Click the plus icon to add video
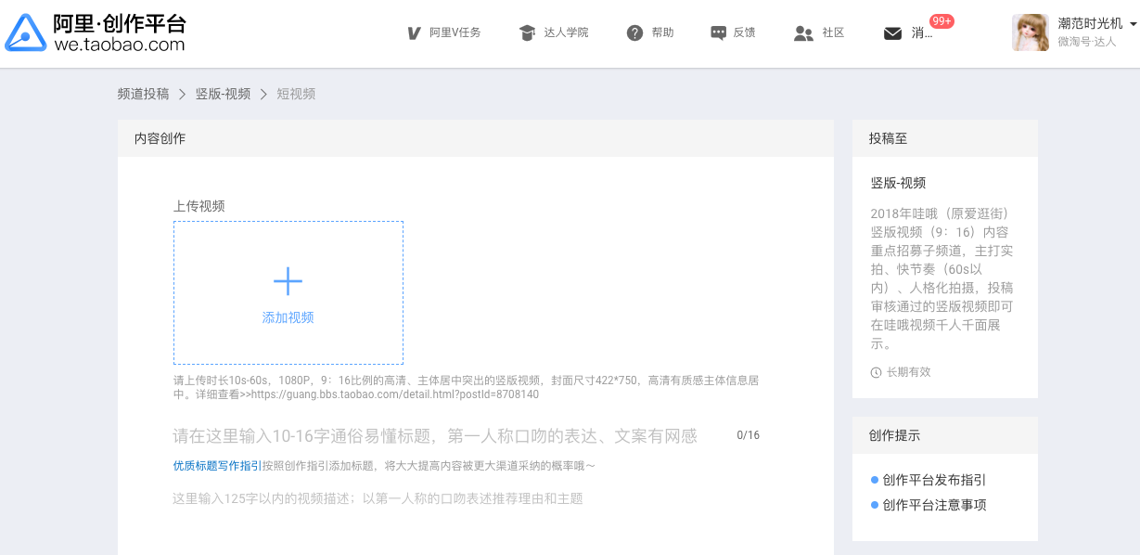Viewport: 1140px width, 555px height. pyautogui.click(x=288, y=281)
